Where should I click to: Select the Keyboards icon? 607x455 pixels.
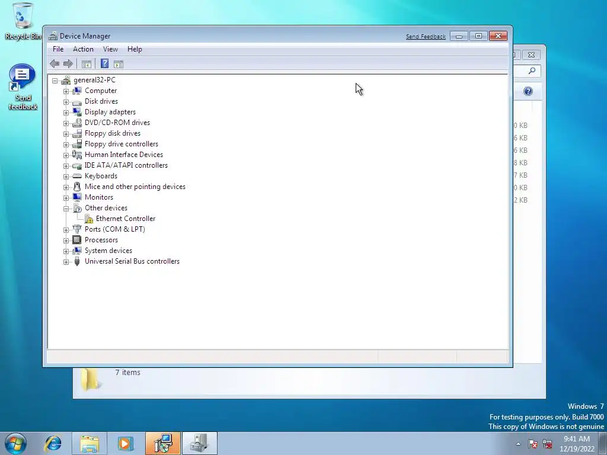tap(77, 176)
